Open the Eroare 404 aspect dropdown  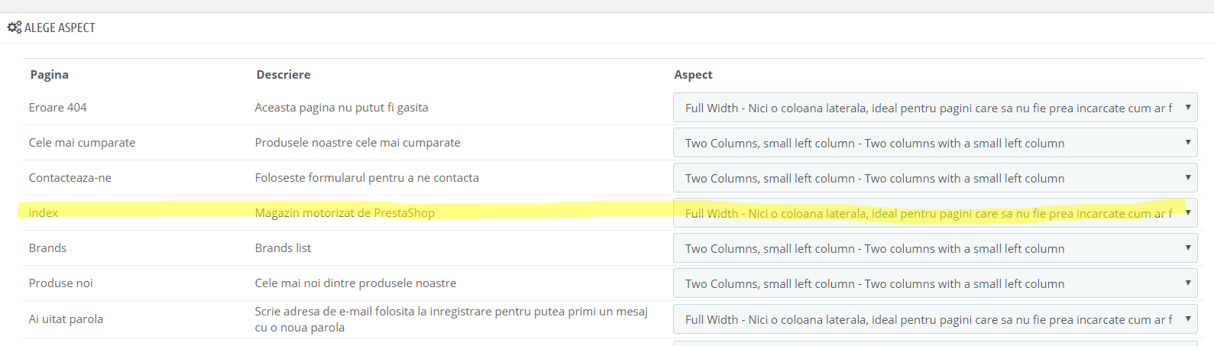934,108
